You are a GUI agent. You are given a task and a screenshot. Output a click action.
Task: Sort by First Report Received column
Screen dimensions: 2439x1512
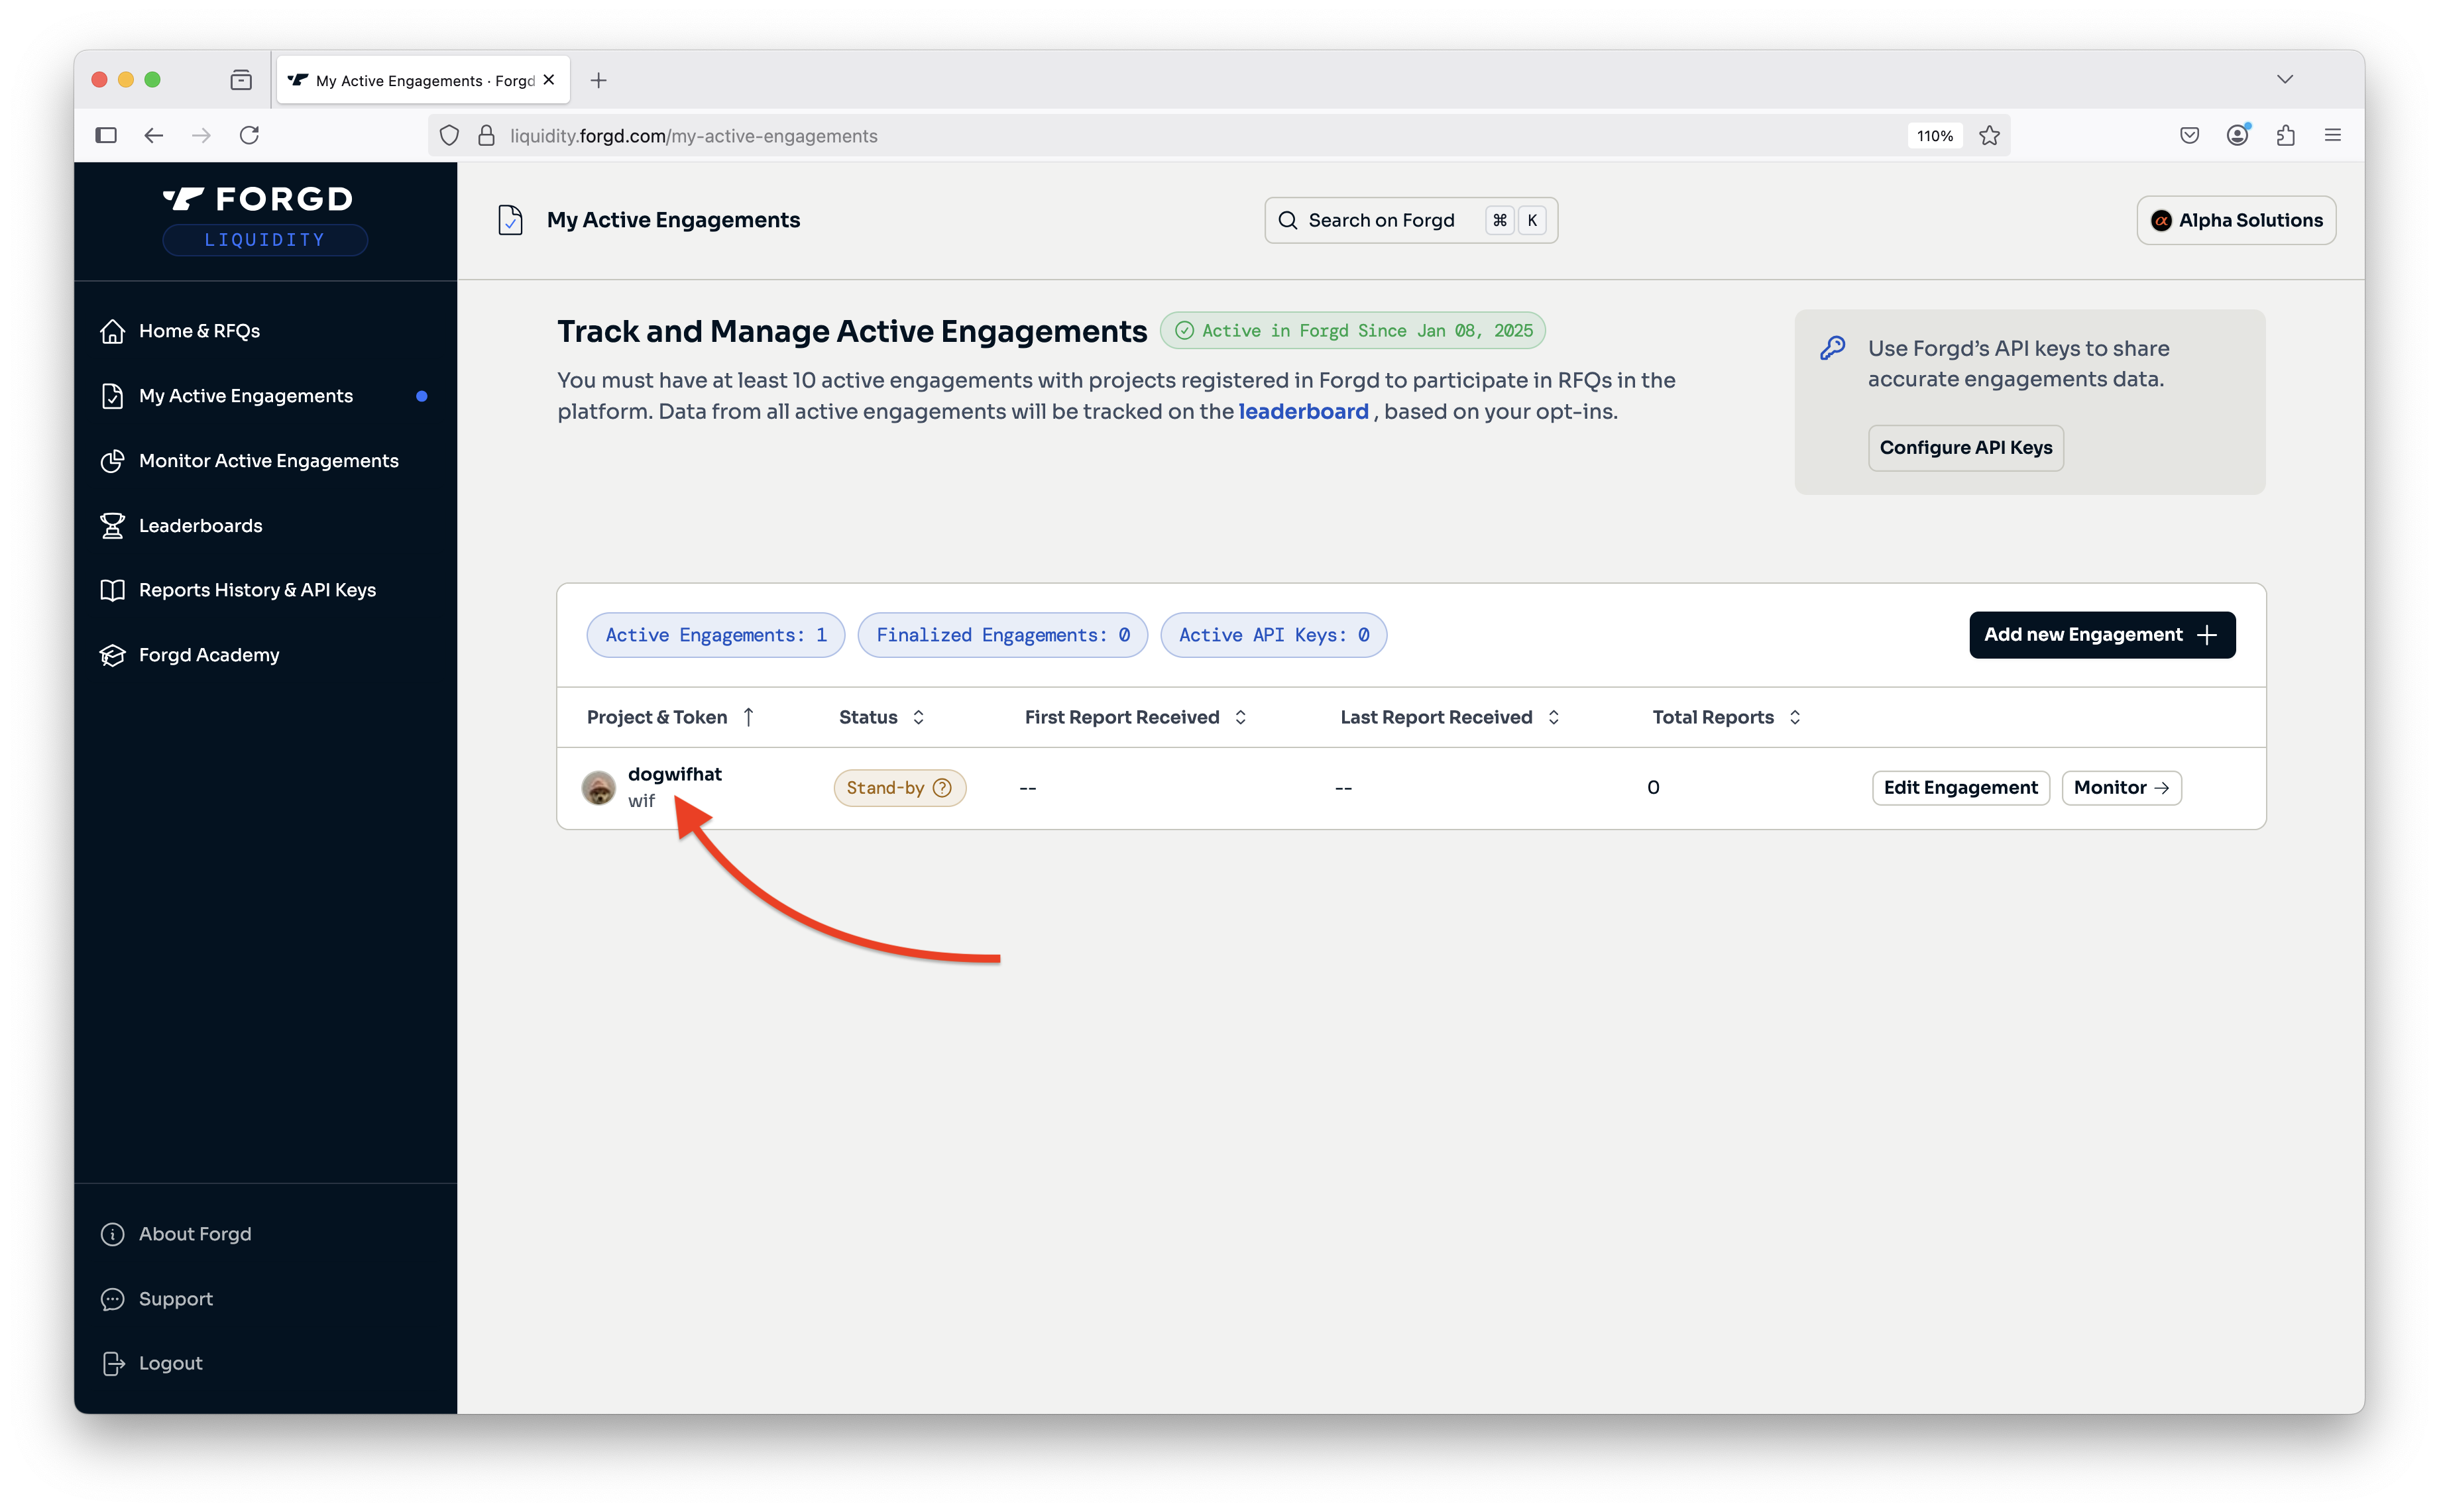1240,718
